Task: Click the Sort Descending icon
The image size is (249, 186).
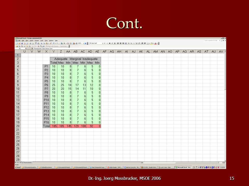Action: tap(71, 43)
